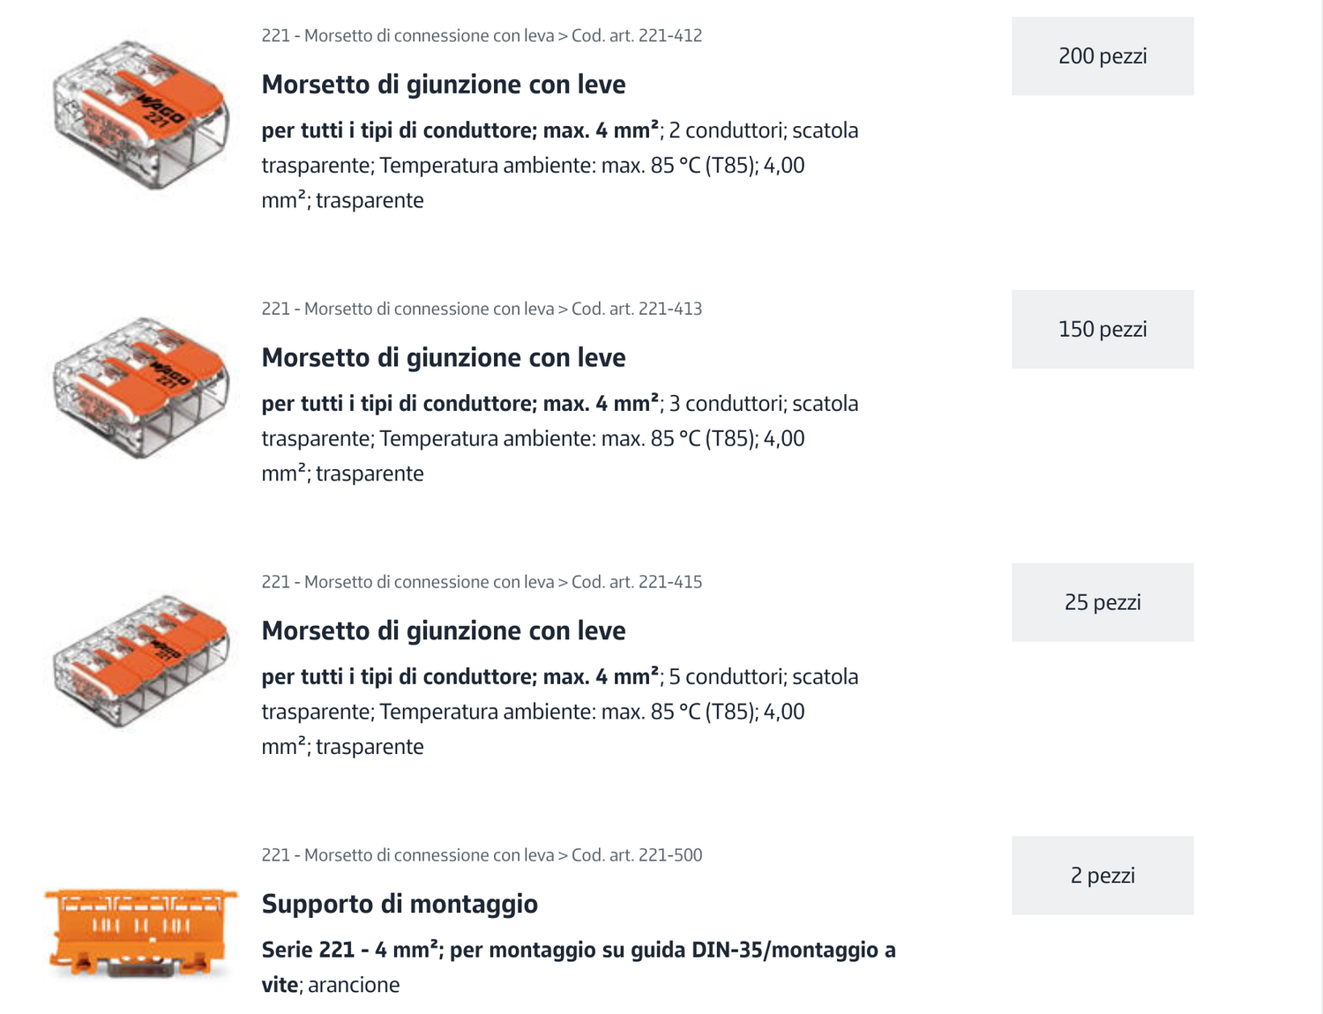Open breadcrumb link for Cod. art. 221-413
1323x1014 pixels.
[x=637, y=309]
